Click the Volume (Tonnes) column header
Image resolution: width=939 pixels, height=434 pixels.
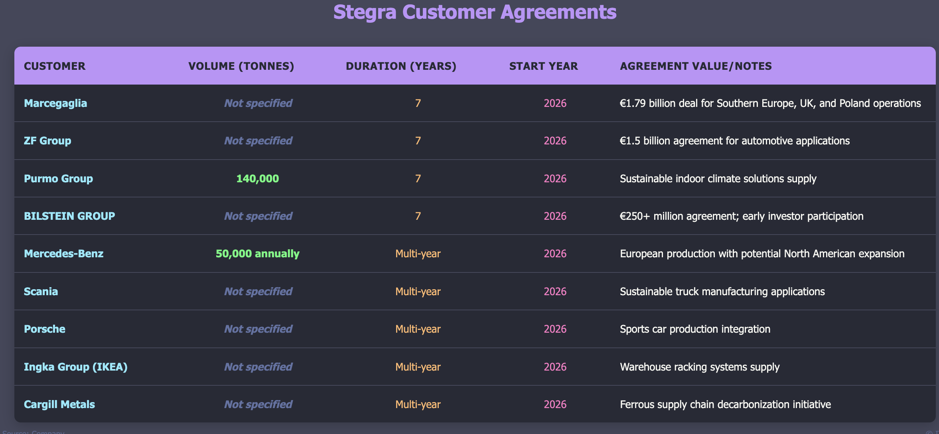coord(241,66)
